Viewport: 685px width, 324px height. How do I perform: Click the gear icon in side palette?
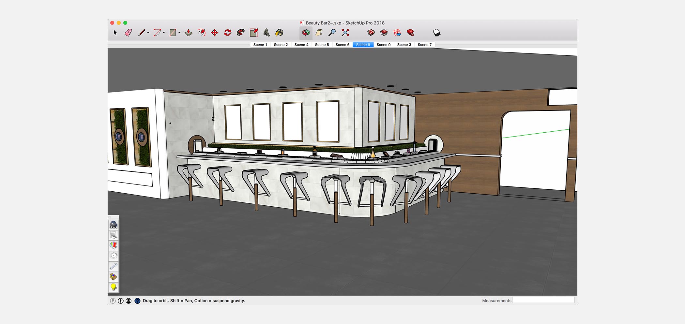pos(114,256)
